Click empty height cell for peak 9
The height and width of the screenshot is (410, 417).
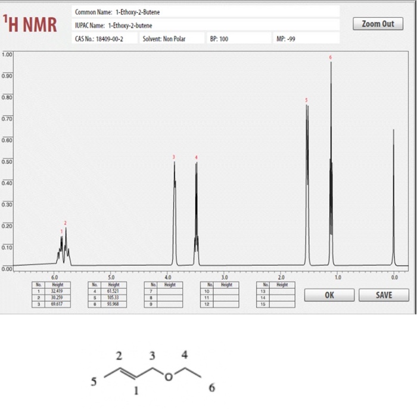coord(170,304)
